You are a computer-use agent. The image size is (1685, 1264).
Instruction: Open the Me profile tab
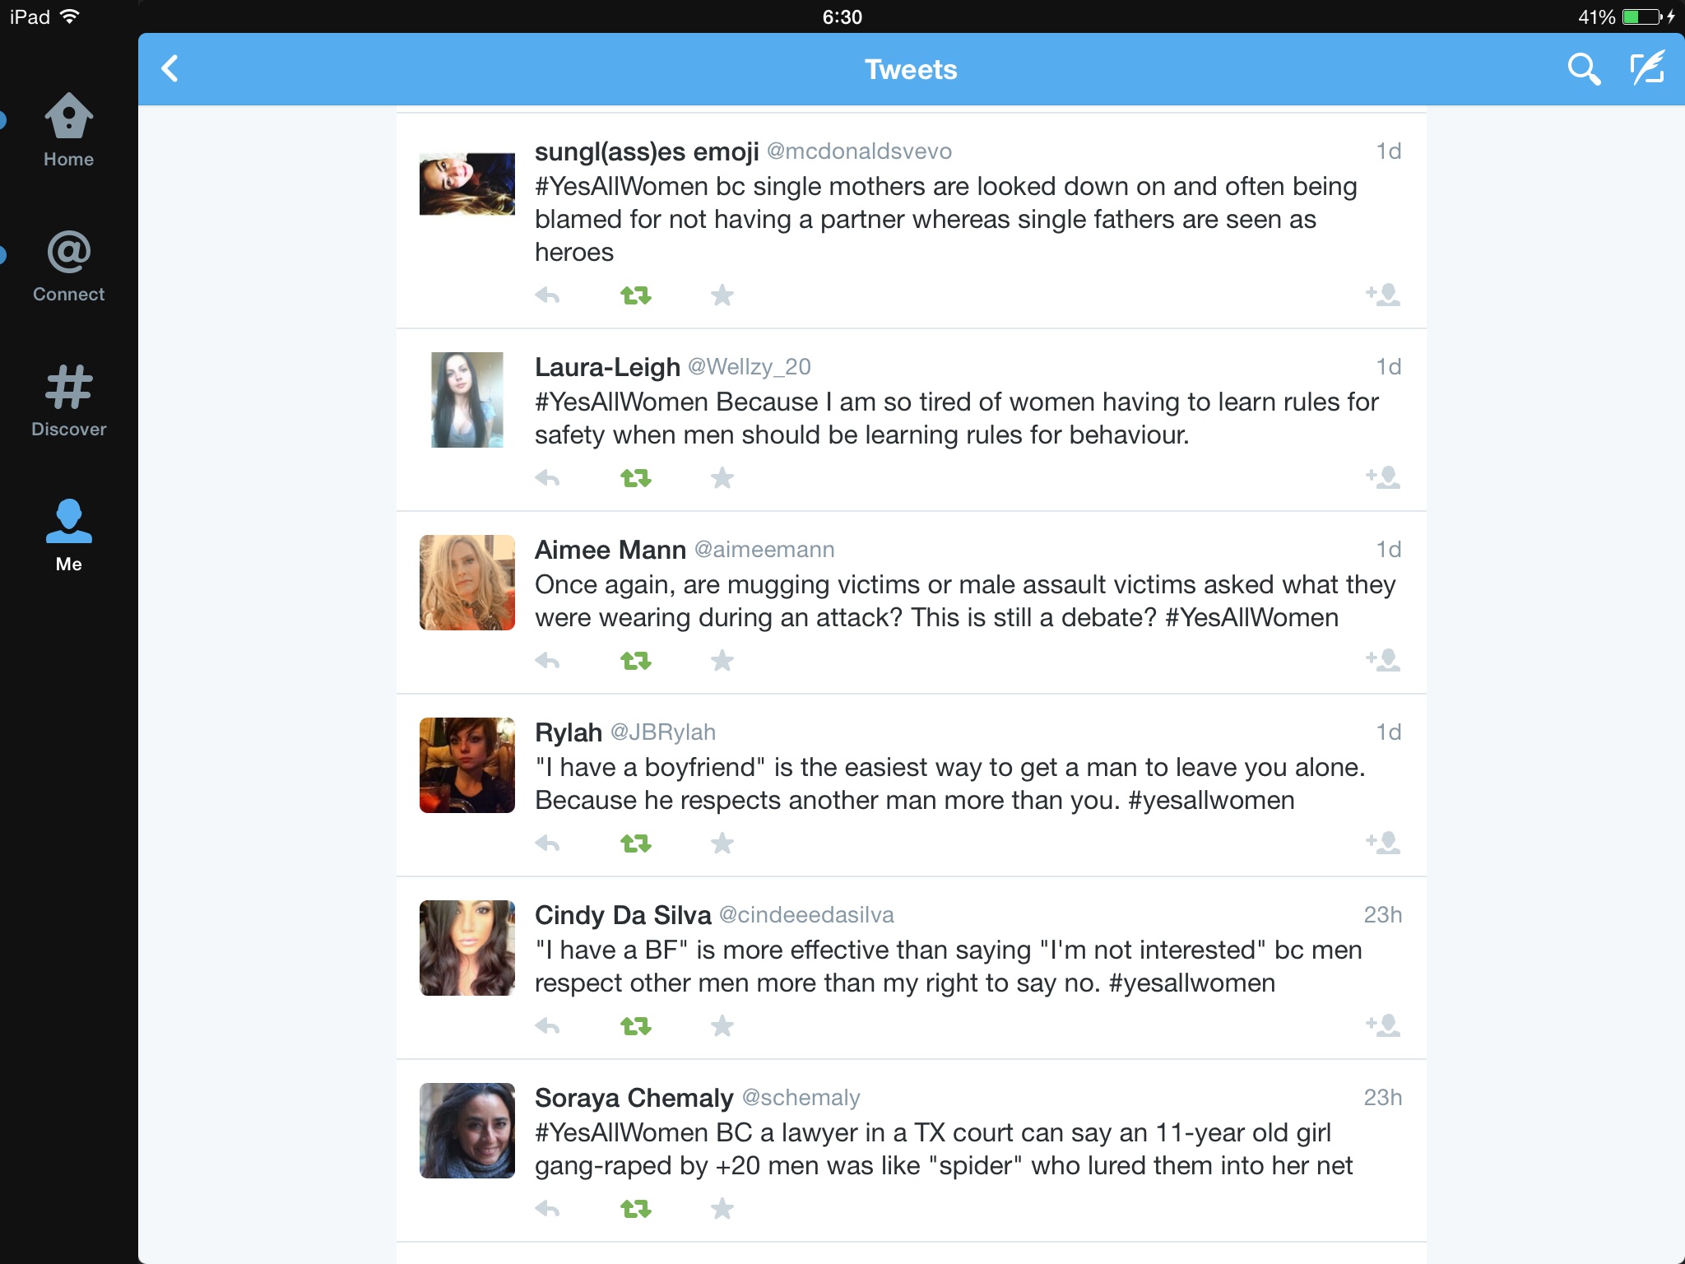coord(68,536)
